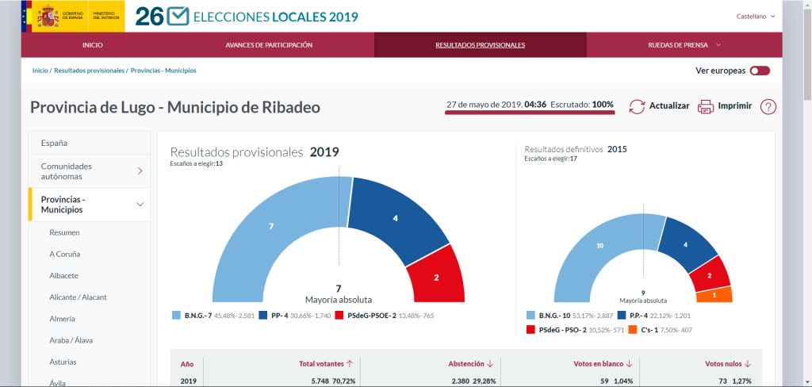Open the Castellano language dropdown
Image resolution: width=812 pixels, height=387 pixels.
755,16
